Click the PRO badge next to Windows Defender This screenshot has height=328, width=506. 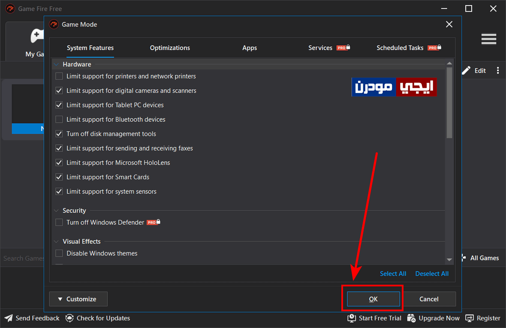click(154, 222)
